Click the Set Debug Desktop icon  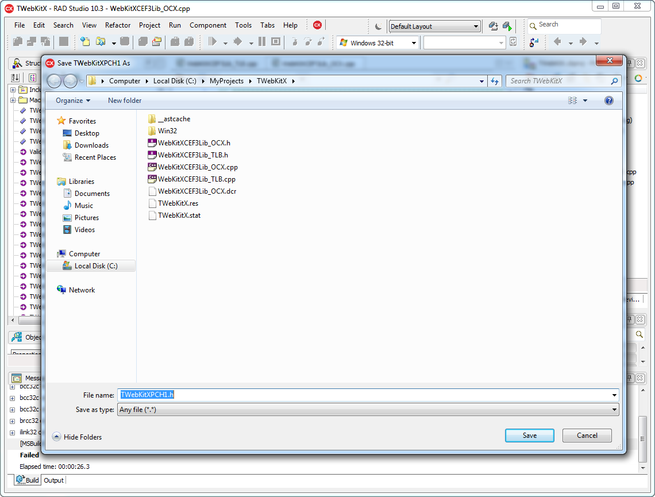[507, 26]
